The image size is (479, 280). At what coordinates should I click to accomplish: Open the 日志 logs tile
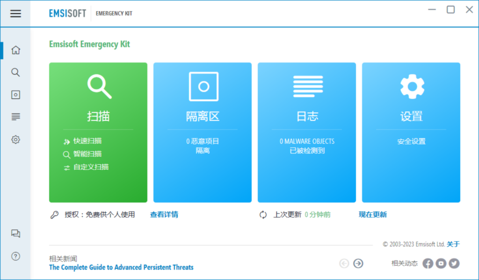pos(307,133)
